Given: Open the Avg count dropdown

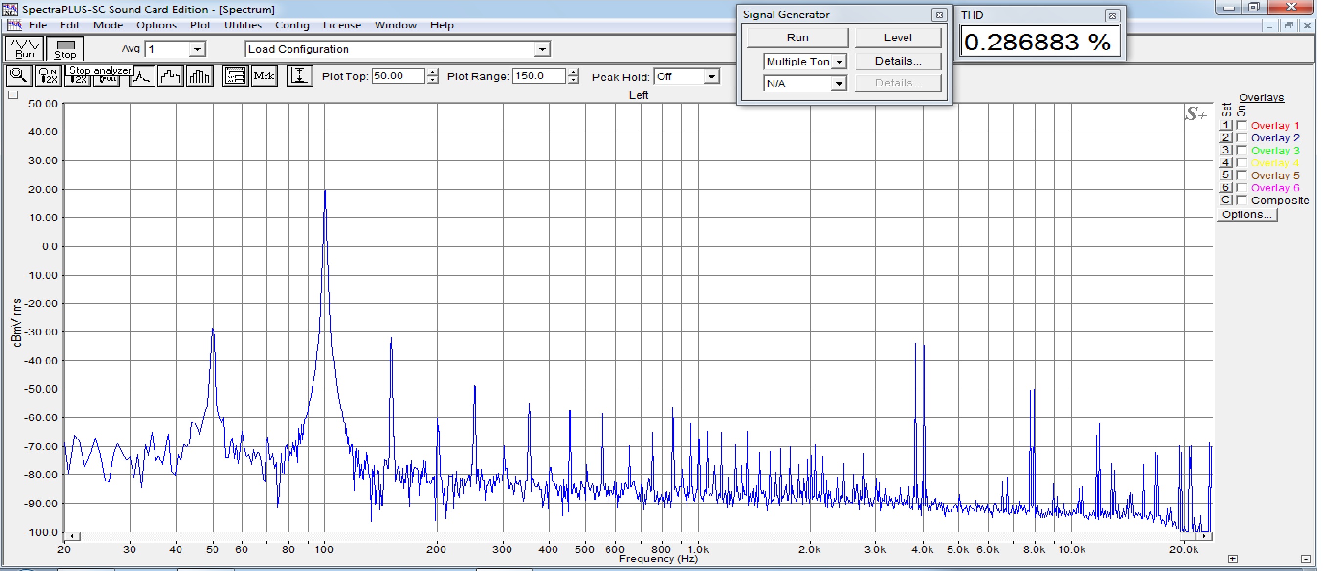Looking at the screenshot, I should coord(197,49).
